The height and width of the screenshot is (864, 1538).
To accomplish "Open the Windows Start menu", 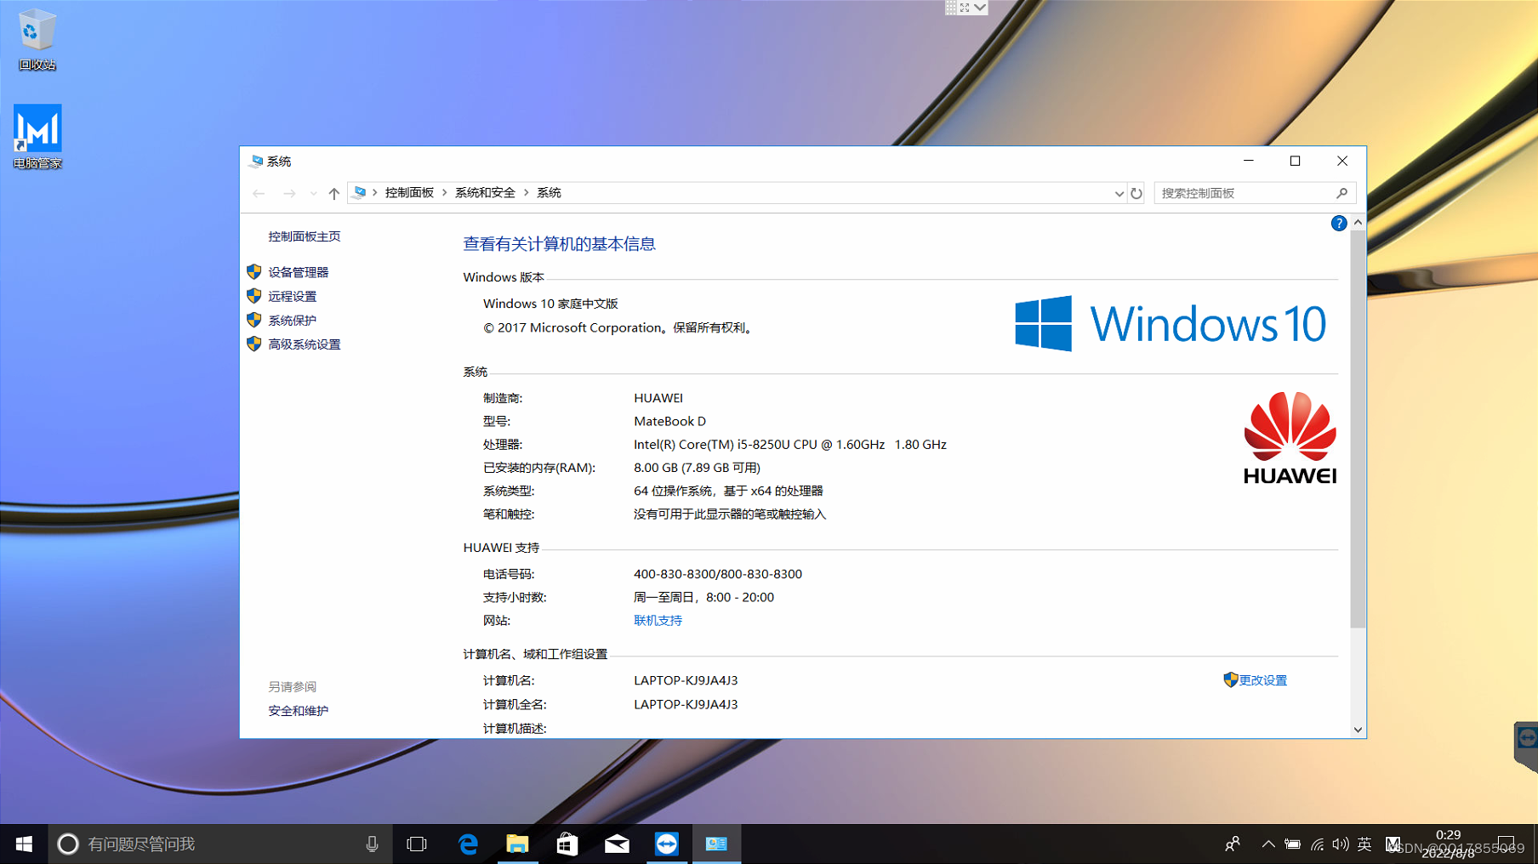I will (24, 844).
